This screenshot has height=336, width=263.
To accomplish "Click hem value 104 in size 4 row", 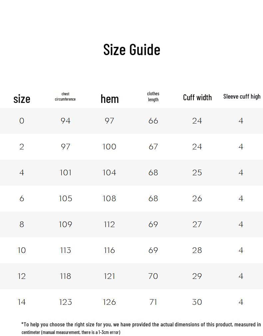I will pyautogui.click(x=109, y=173).
